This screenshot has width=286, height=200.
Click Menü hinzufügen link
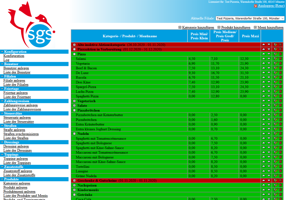270,27
